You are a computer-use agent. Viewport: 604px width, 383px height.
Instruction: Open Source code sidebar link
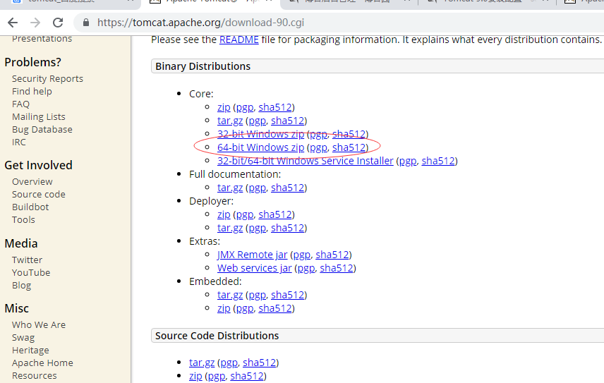[x=39, y=195]
